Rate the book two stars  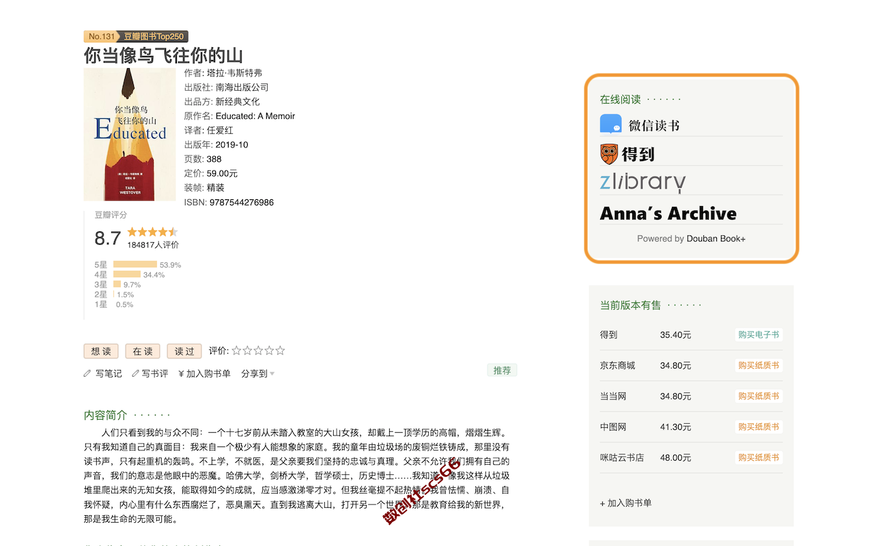tap(247, 351)
